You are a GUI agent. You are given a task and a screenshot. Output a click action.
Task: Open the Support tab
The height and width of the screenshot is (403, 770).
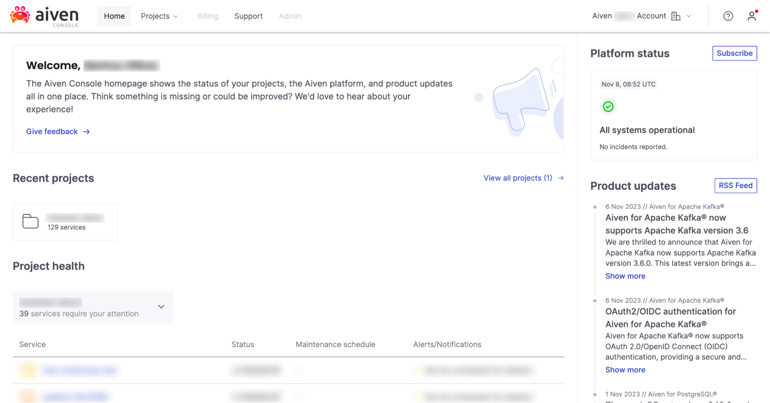click(248, 16)
